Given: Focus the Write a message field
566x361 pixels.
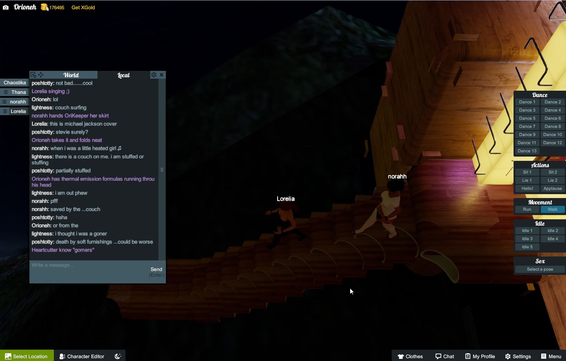Looking at the screenshot, I should [89, 271].
